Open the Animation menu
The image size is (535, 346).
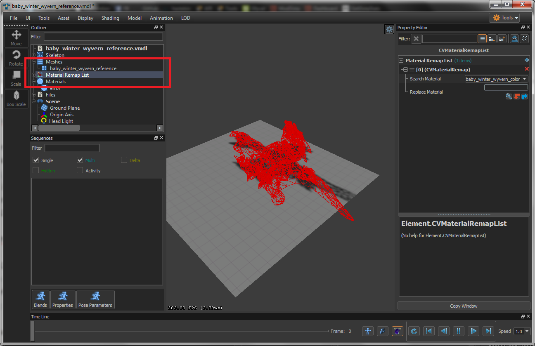(161, 18)
